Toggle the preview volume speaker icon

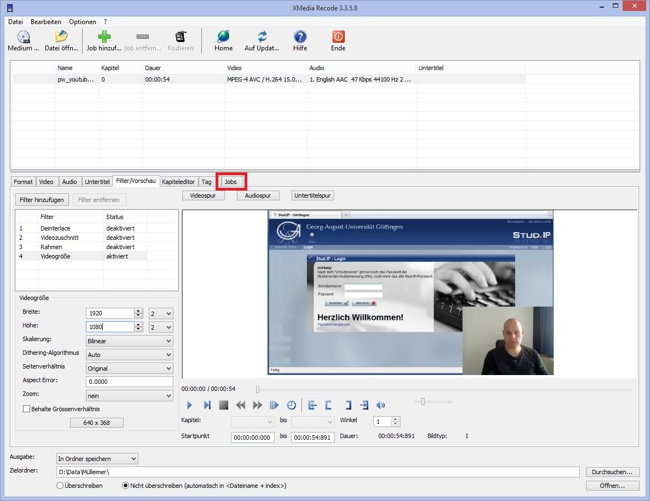pos(381,405)
